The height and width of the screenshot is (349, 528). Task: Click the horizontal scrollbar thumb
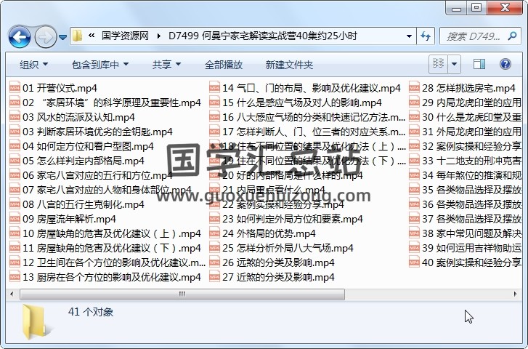click(182, 294)
